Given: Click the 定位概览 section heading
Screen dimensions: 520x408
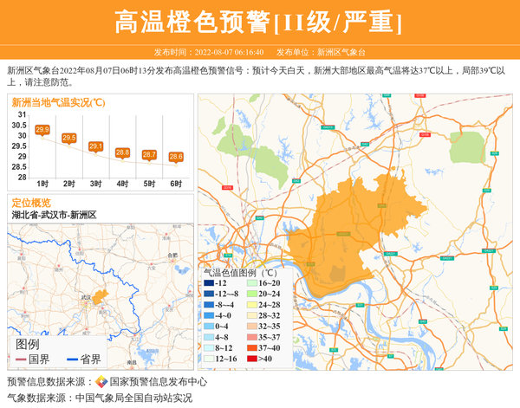Looking at the screenshot, I should tap(31, 203).
